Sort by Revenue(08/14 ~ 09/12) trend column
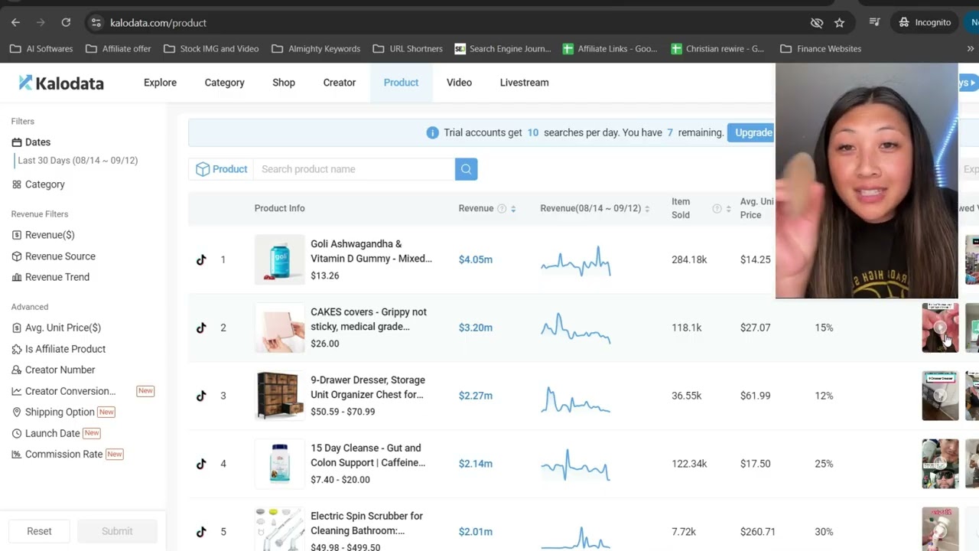This screenshot has height=551, width=979. click(x=647, y=208)
